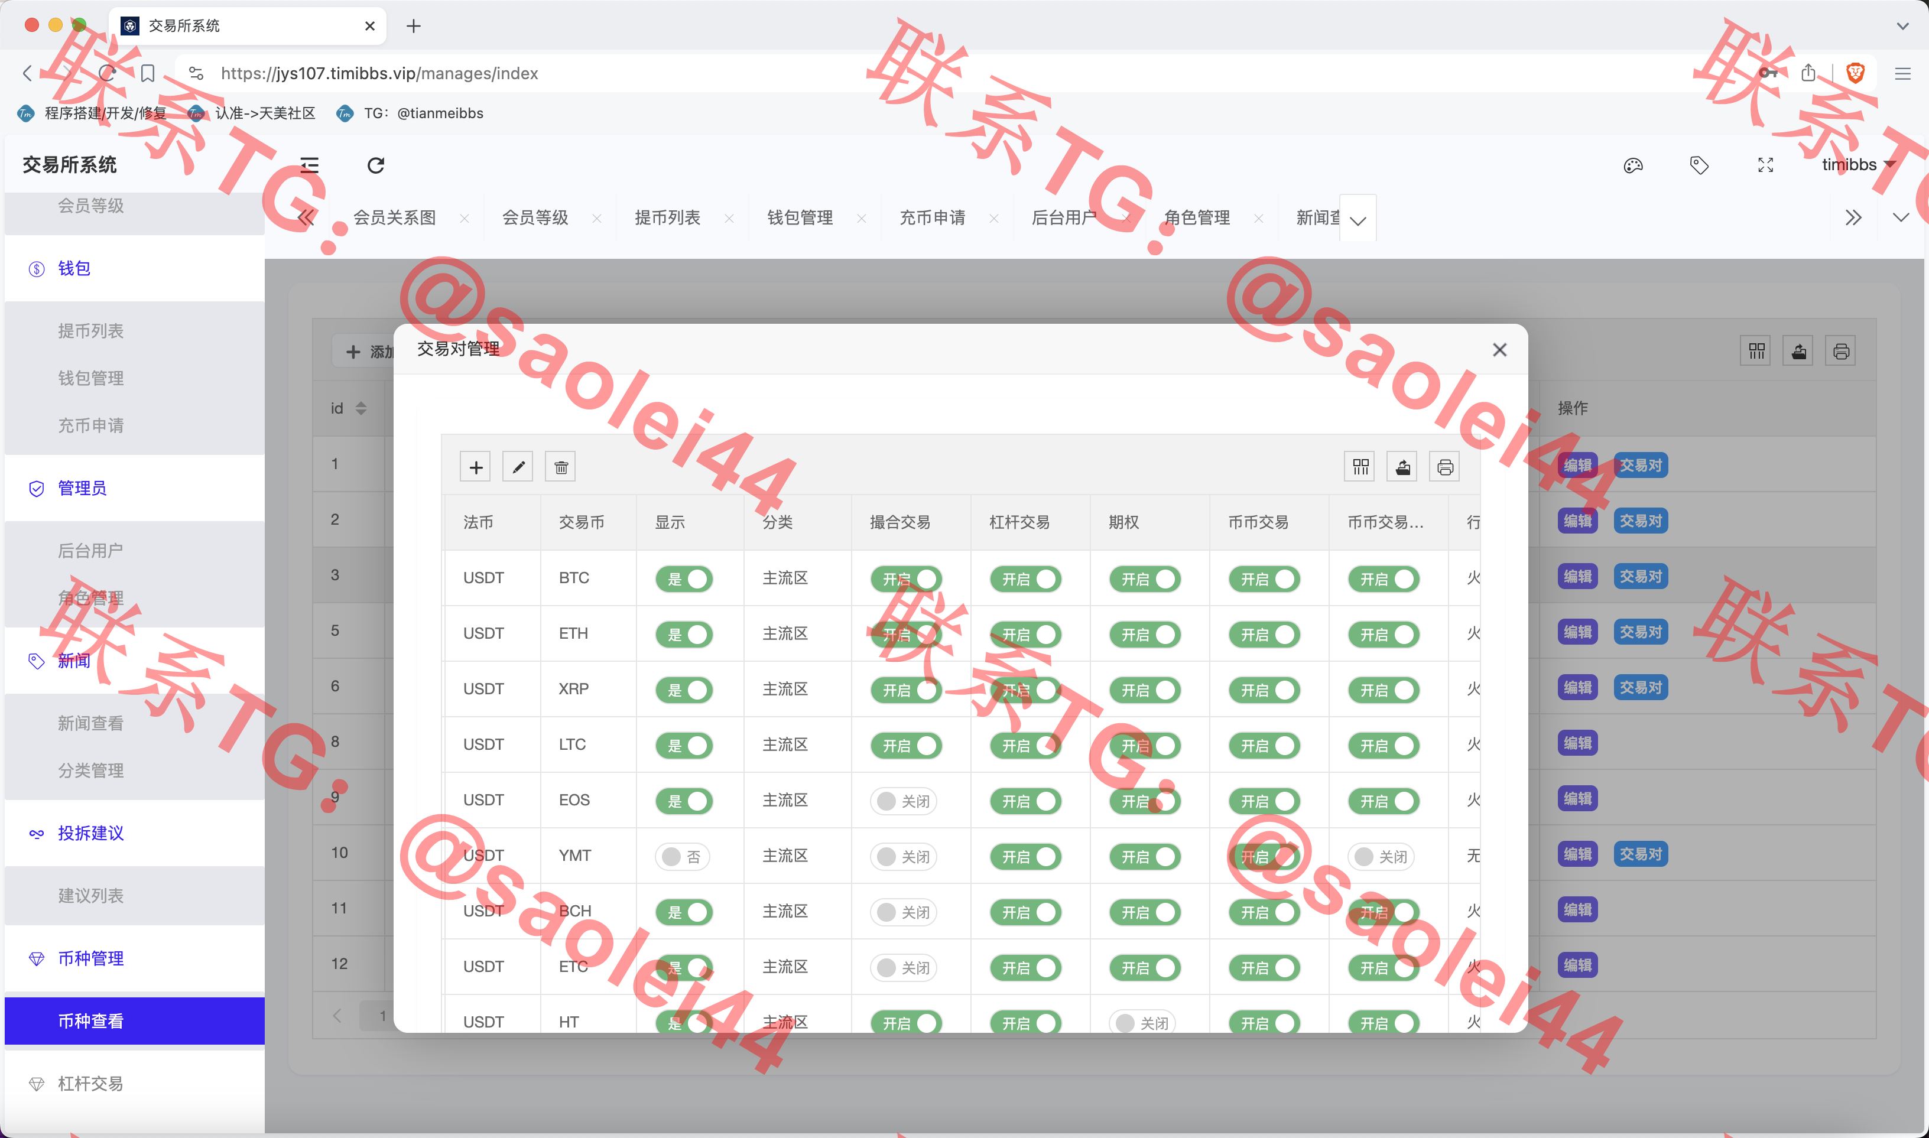Viewport: 1929px width, 1138px height.
Task: Switch to 角色管理 tab
Action: tap(1197, 218)
